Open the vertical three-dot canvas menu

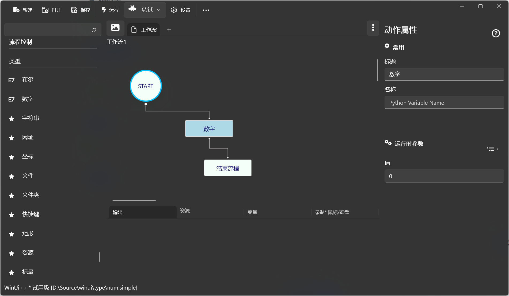373,28
